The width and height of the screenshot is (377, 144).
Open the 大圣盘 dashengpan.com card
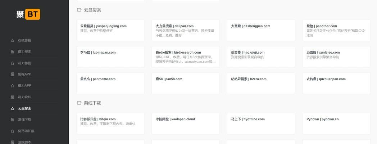tap(261, 30)
